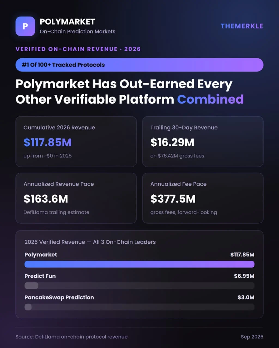Click the gross fees, forward-looking note
The width and height of the screenshot is (279, 348).
click(184, 212)
